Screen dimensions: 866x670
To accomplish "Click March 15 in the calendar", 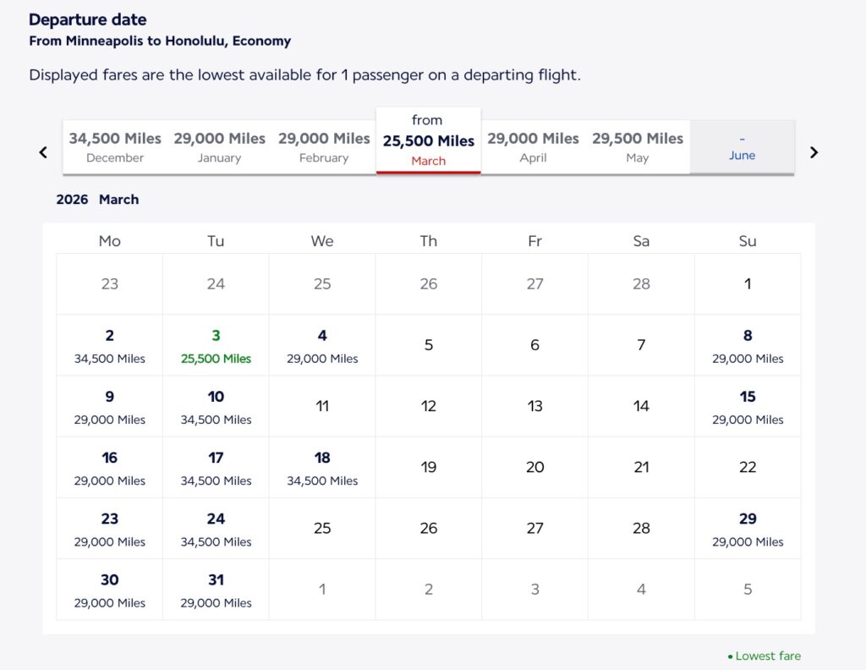I will coord(747,407).
